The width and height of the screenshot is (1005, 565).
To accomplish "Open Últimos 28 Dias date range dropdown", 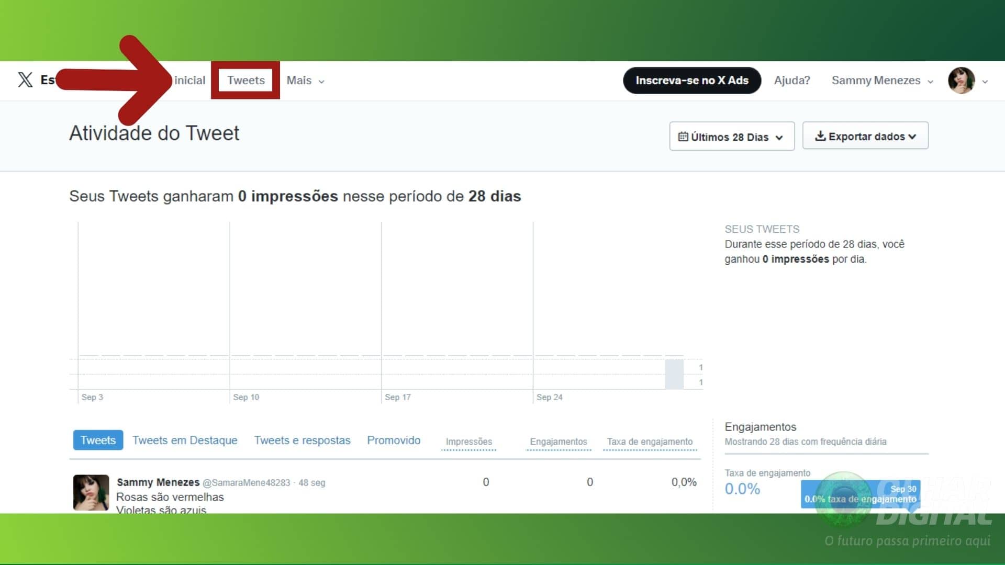I will coord(732,137).
